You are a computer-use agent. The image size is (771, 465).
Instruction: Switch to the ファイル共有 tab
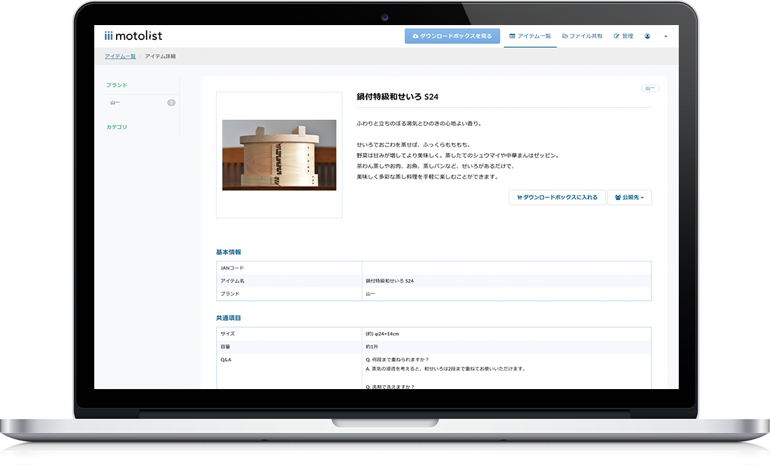(582, 36)
